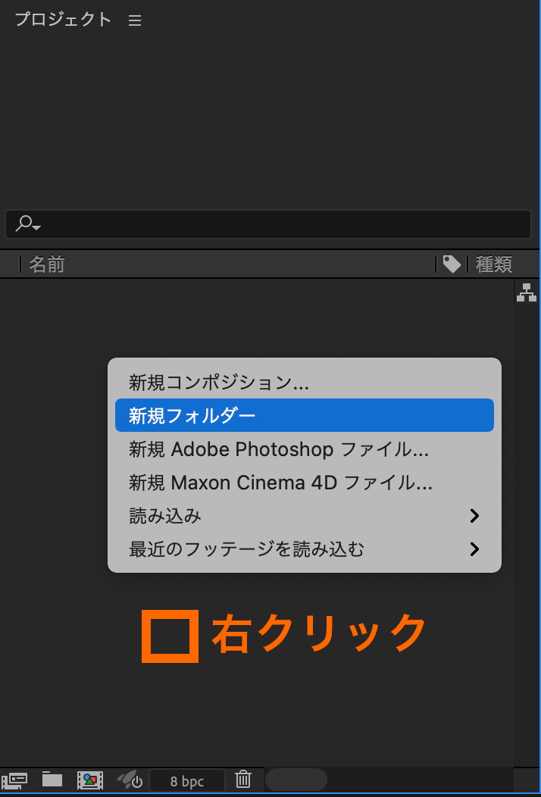
Task: Click the label tag column icon
Action: pos(452,264)
